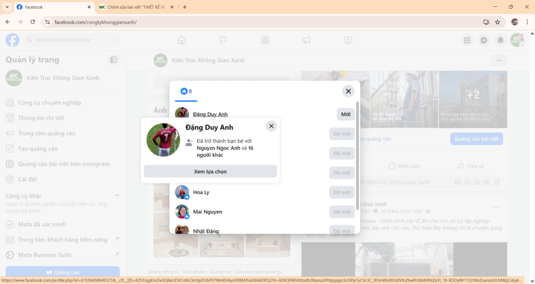Click the reactions list scrollbar
The width and height of the screenshot is (535, 284).
tap(357, 157)
